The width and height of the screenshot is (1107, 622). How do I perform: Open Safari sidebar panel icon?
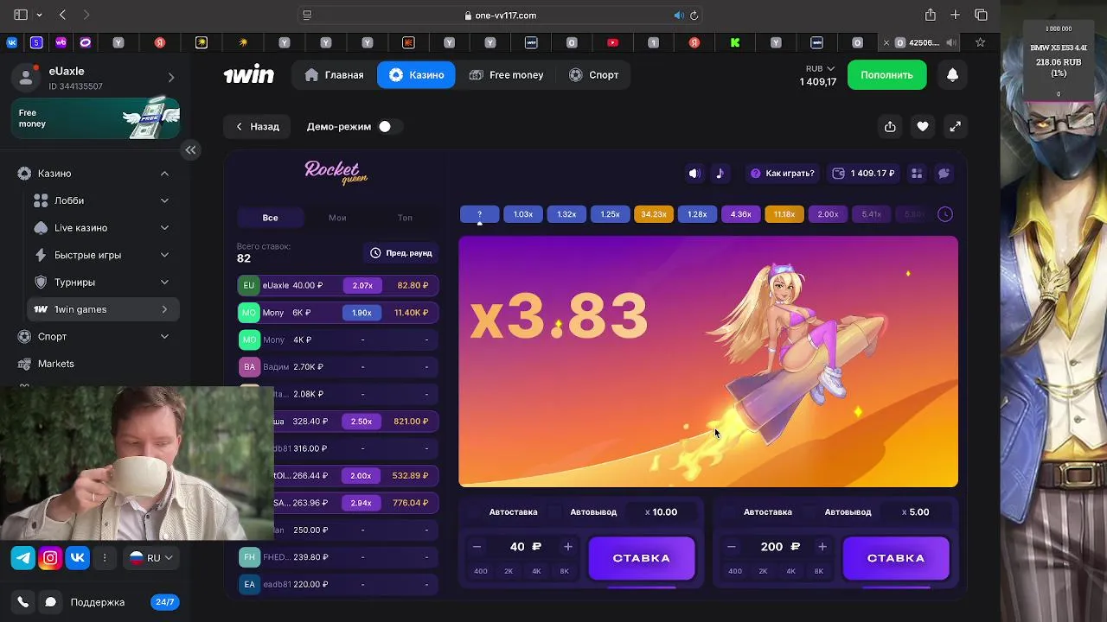(x=21, y=15)
